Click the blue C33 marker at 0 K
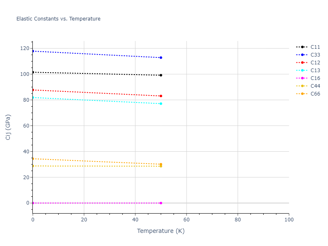Viewport: 328px width, 246px height. (x=33, y=51)
